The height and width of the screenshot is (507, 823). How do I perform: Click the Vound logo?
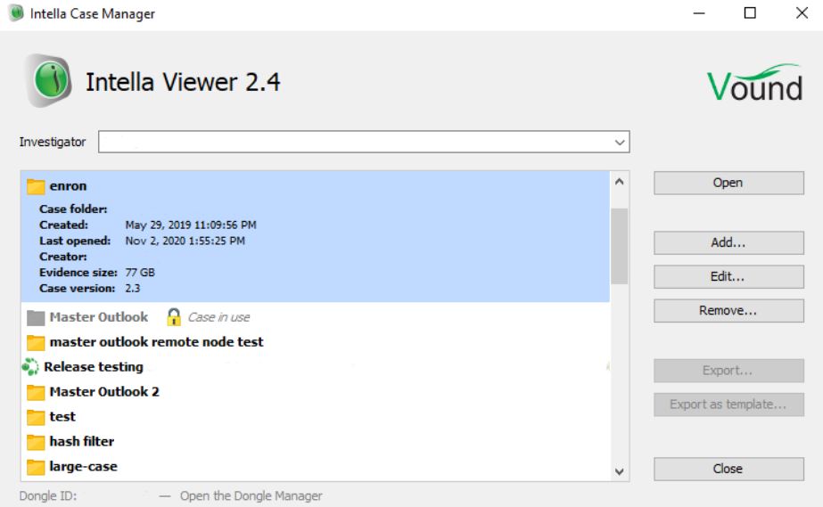(x=754, y=82)
